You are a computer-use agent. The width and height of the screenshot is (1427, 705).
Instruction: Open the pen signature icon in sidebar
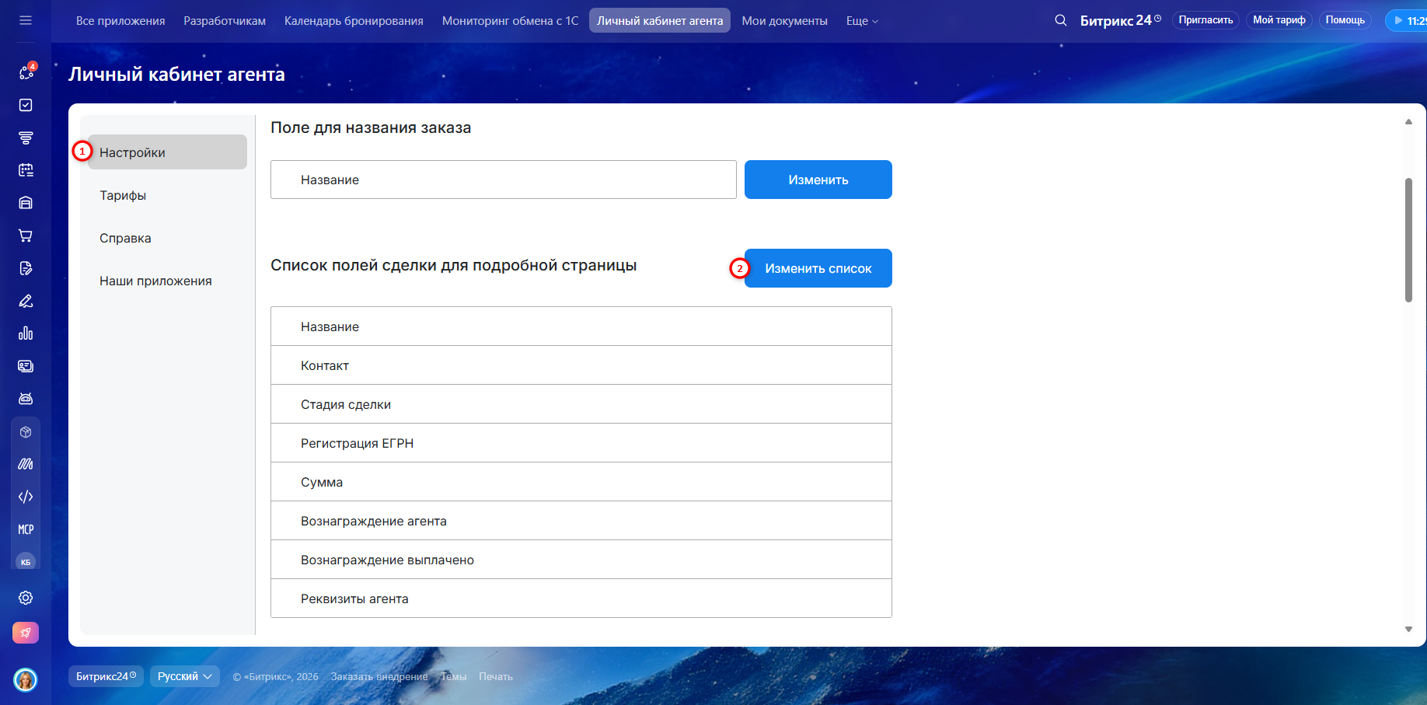point(26,301)
